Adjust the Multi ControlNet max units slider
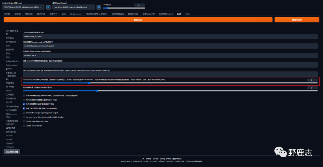 [170, 83]
